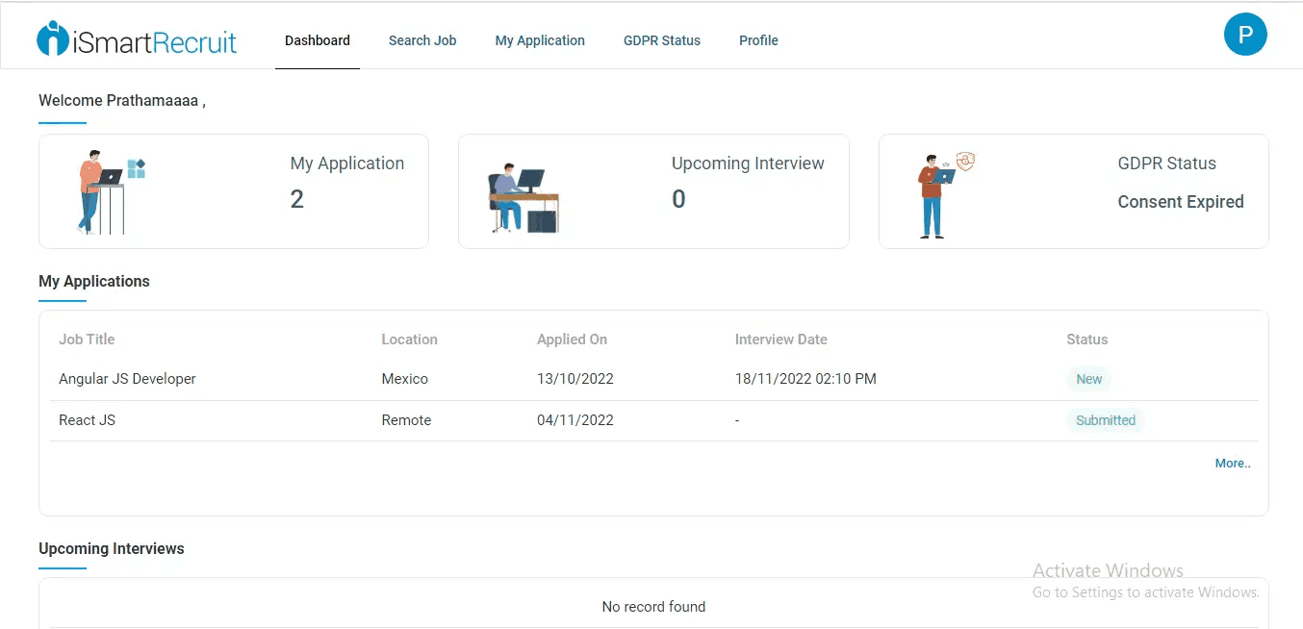Go to the Dashboard tab

[x=318, y=40]
